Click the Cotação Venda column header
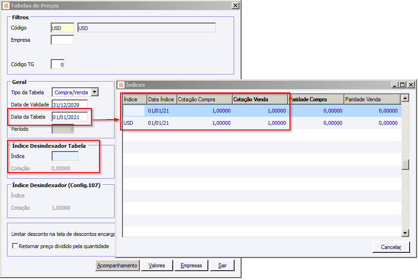 260,99
